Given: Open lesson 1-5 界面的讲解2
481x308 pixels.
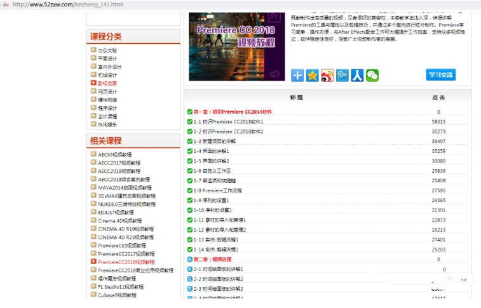Looking at the screenshot, I should click(211, 161).
